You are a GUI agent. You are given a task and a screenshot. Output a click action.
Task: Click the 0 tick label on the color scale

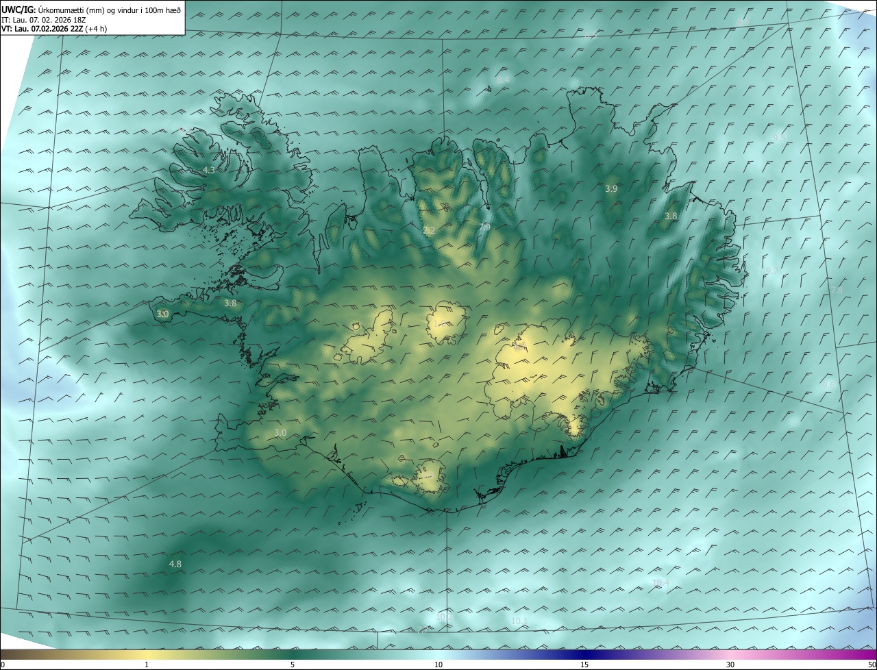(x=3, y=665)
